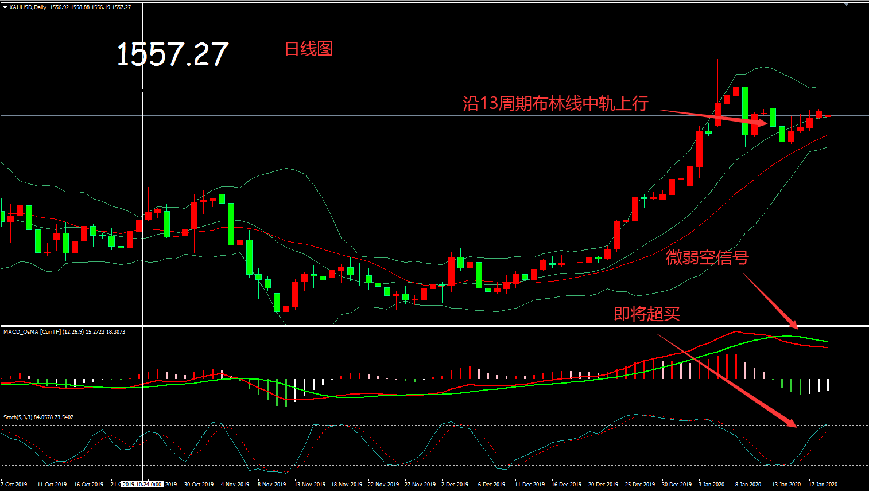The height and width of the screenshot is (492, 869).
Task: Click the 30 Dec 2019 date on time axis
Action: (677, 485)
